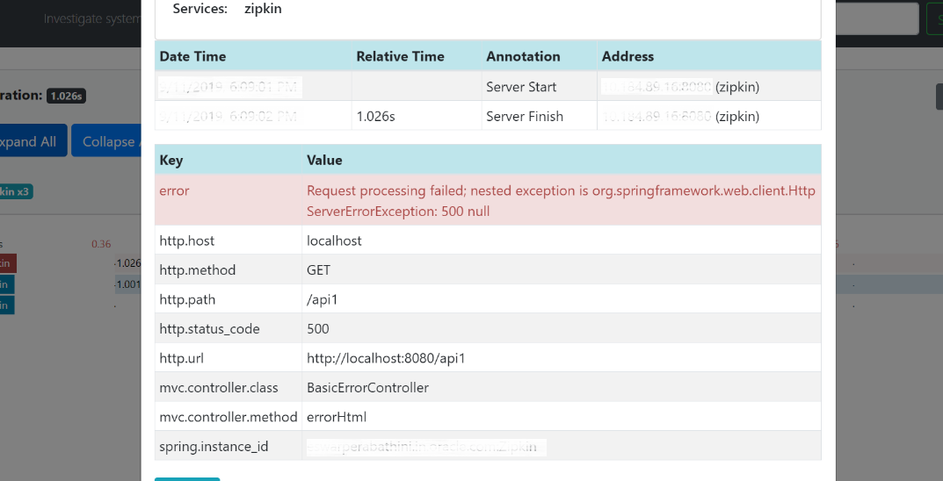The height and width of the screenshot is (481, 943).
Task: Select the red zipkin span label
Action: (x=8, y=263)
